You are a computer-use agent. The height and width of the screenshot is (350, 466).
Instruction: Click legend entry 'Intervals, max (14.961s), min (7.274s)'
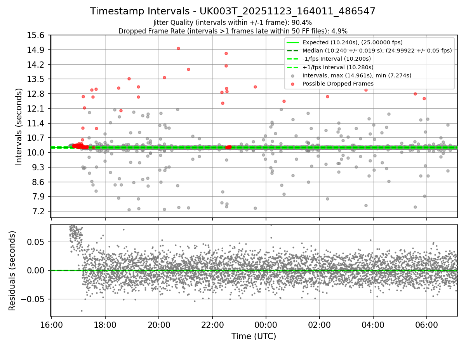[x=356, y=75]
